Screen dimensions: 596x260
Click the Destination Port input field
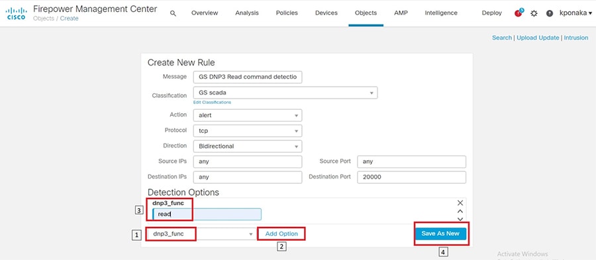412,177
